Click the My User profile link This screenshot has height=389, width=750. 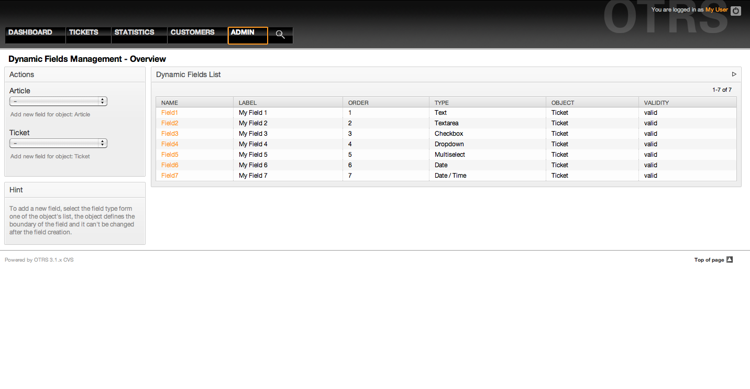point(716,10)
